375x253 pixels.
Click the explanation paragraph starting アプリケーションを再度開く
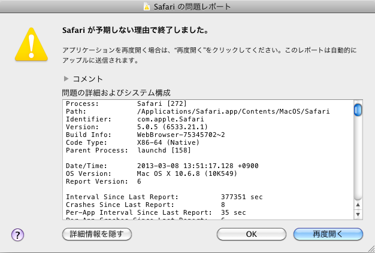tap(210, 55)
